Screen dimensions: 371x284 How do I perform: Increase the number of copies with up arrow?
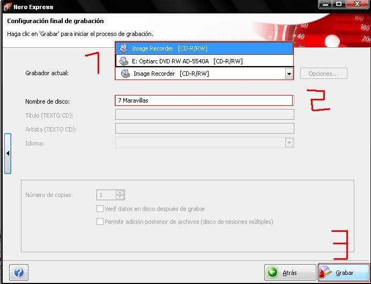pos(120,193)
